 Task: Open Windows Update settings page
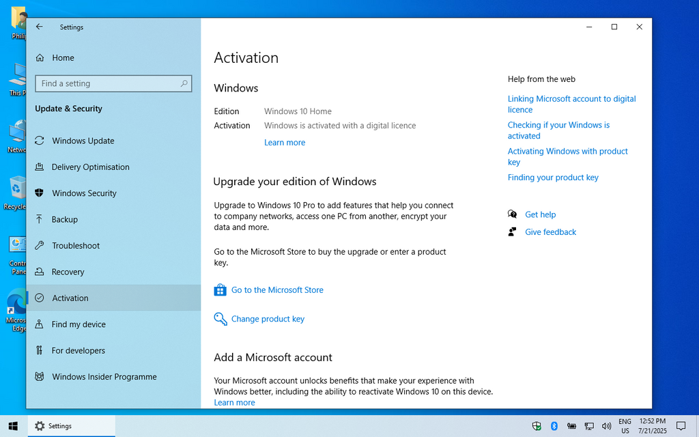pos(114,141)
